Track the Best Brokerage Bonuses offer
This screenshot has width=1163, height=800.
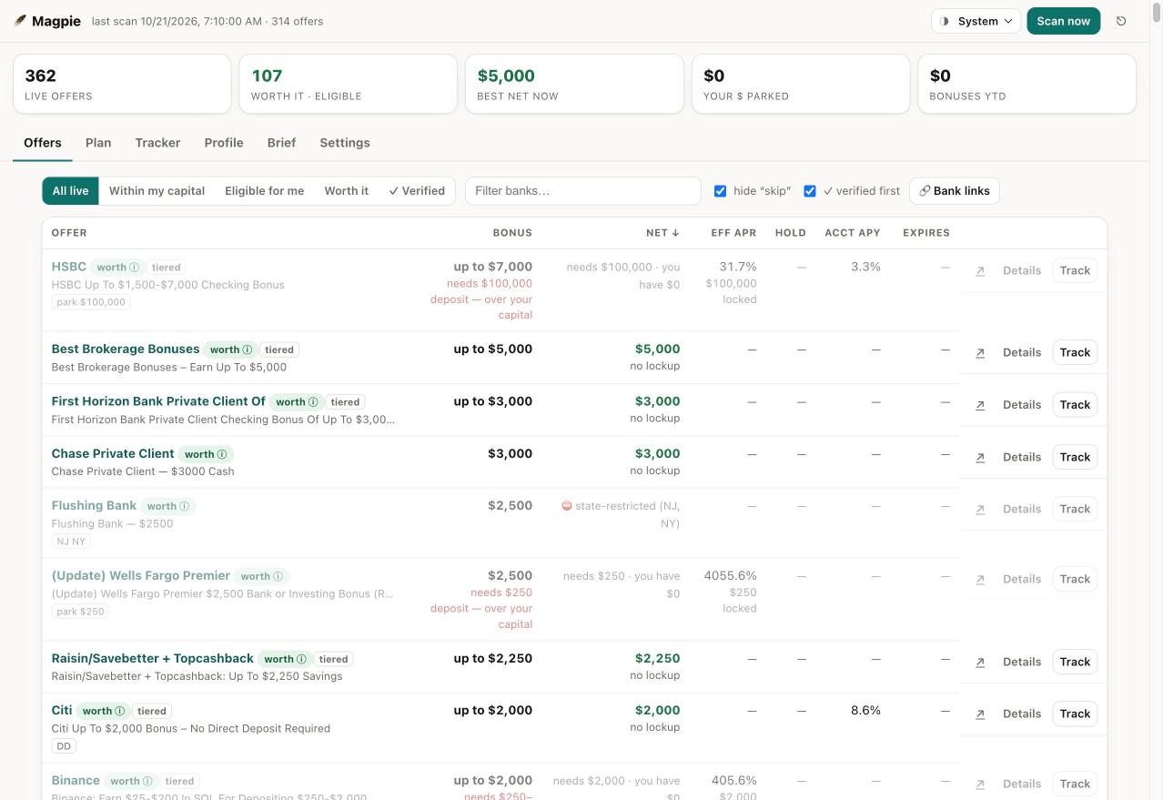1075,353
